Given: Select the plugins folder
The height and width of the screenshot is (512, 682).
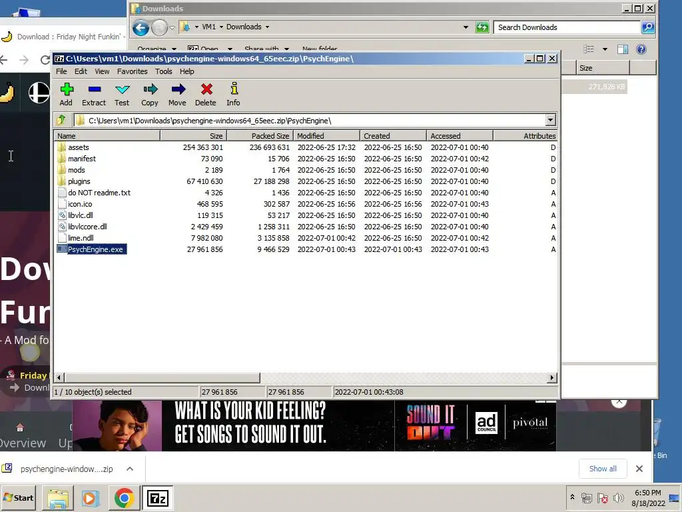Looking at the screenshot, I should pyautogui.click(x=79, y=181).
